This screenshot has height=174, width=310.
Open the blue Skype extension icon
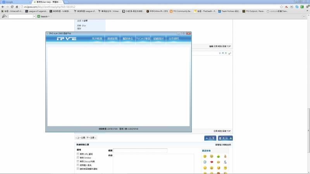[297, 7]
